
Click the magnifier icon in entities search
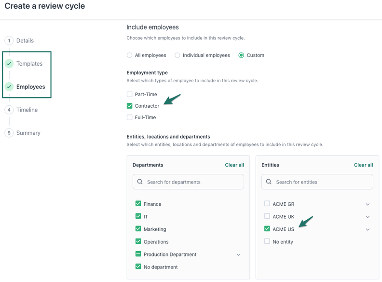click(x=269, y=182)
